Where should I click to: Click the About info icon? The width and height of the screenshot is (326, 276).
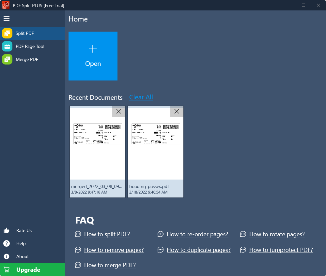(7, 256)
